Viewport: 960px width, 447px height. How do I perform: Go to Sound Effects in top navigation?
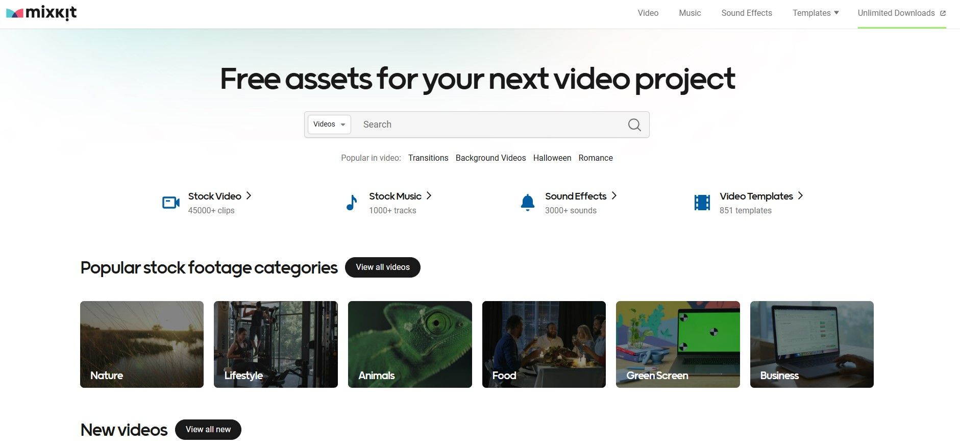tap(747, 13)
